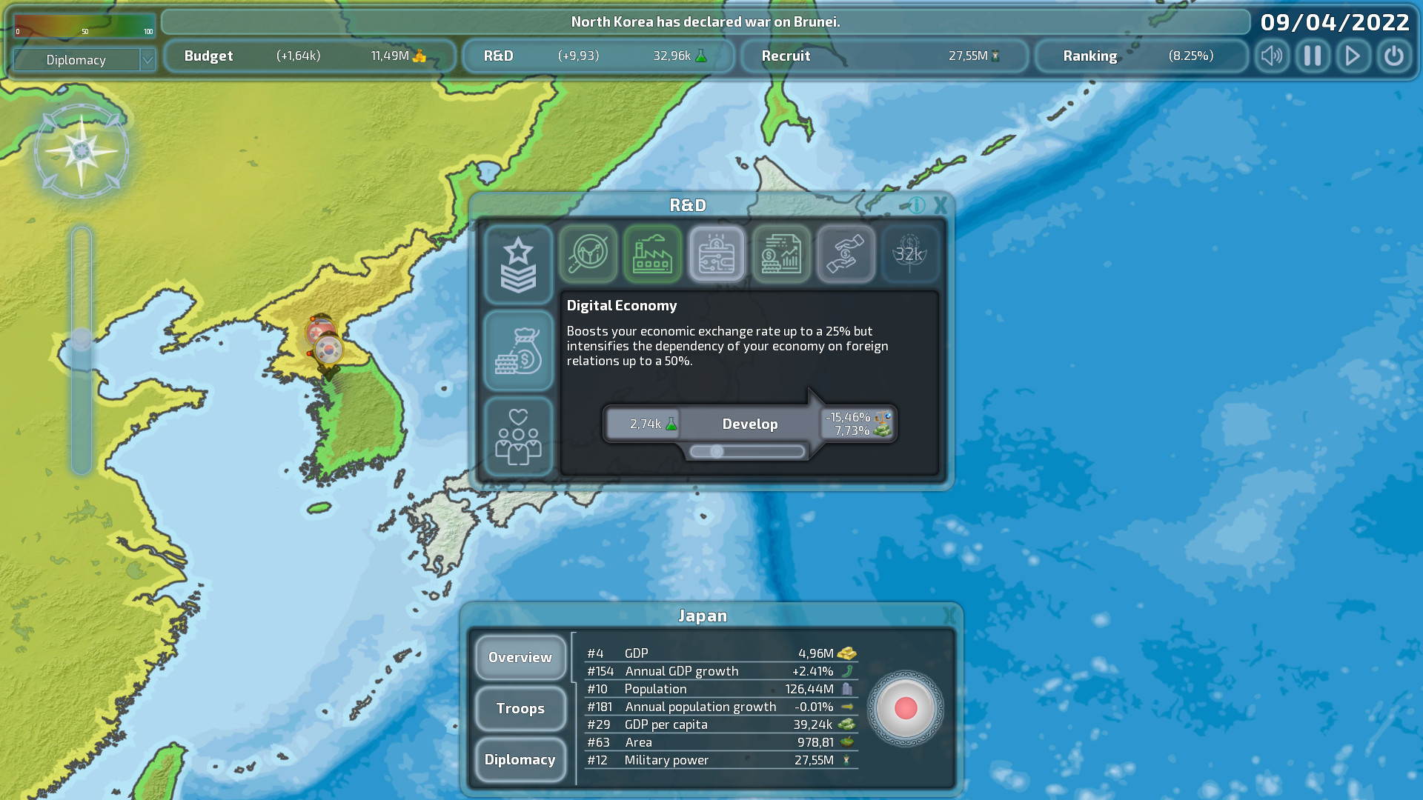Open the military rank star category
1423x800 pixels.
tap(519, 265)
